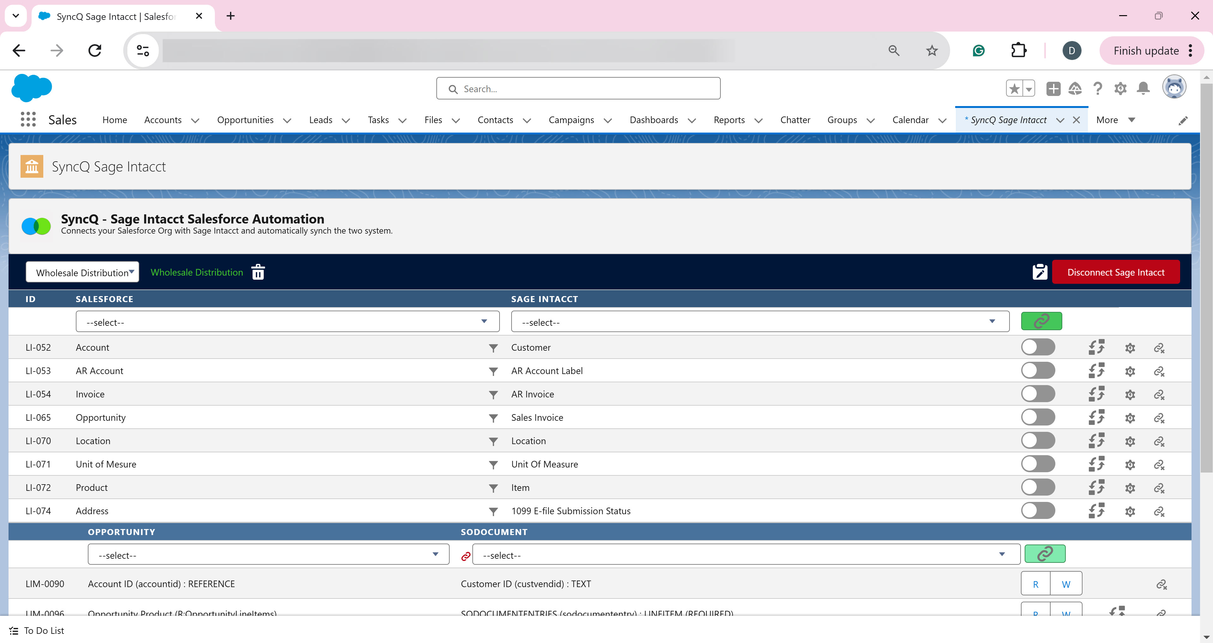Click the trash icon beside Wholesale Distribution
1213x643 pixels.
coord(258,272)
